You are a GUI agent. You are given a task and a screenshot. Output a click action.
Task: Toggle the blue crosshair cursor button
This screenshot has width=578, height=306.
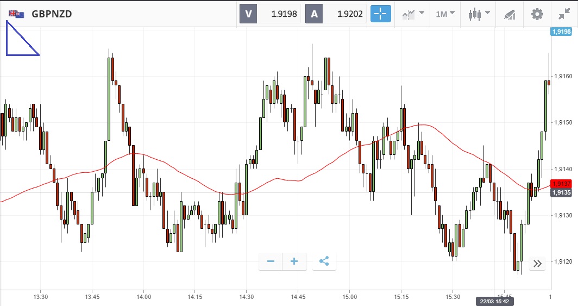click(x=381, y=14)
